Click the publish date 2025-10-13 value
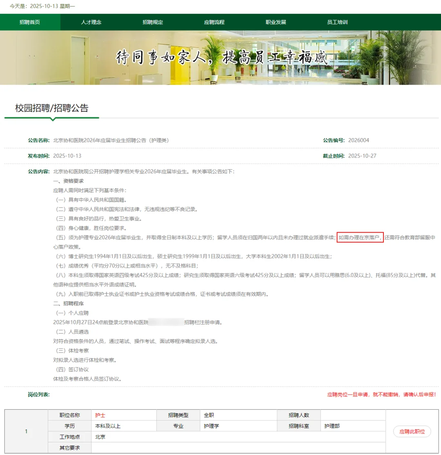Screen dimensions: 441x455 pyautogui.click(x=67, y=156)
